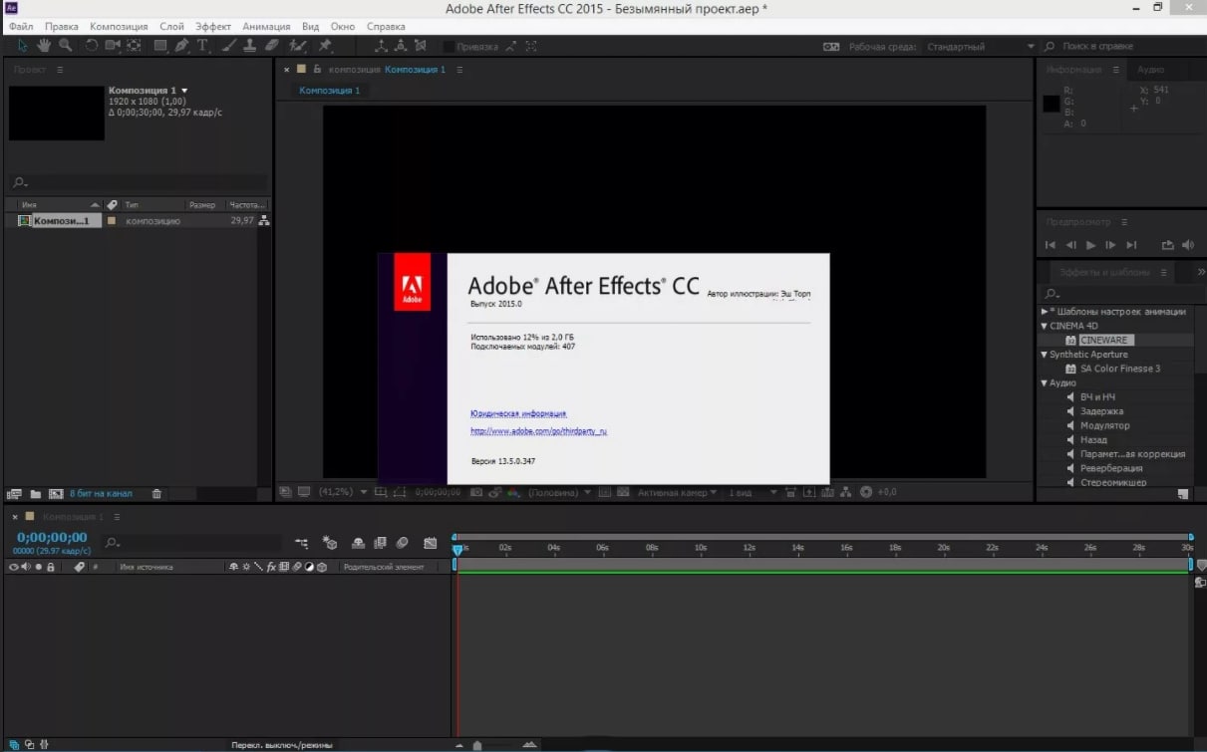Open the 1 вид layout dropdown
Screen dimensions: 1207x752
(753, 492)
